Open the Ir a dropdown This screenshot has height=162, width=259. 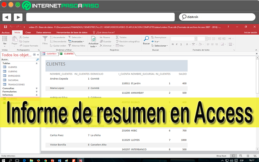coord(155,41)
